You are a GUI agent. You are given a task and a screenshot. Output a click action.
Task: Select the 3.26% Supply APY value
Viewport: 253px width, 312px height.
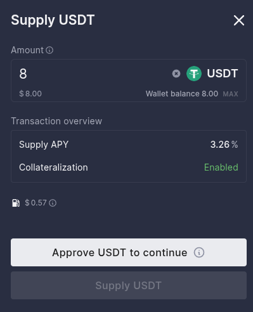pyautogui.click(x=224, y=145)
